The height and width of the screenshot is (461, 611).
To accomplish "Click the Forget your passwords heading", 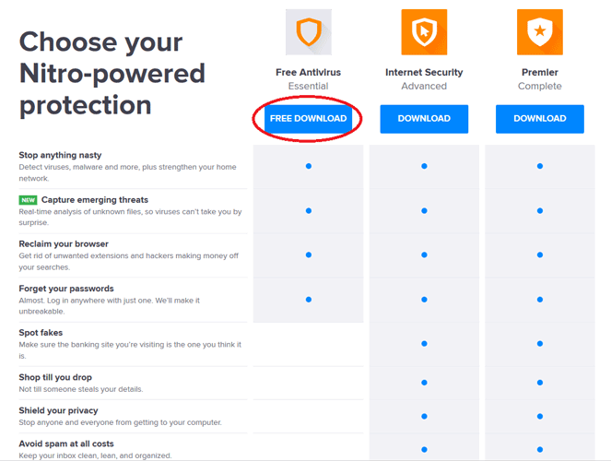I will point(66,289).
